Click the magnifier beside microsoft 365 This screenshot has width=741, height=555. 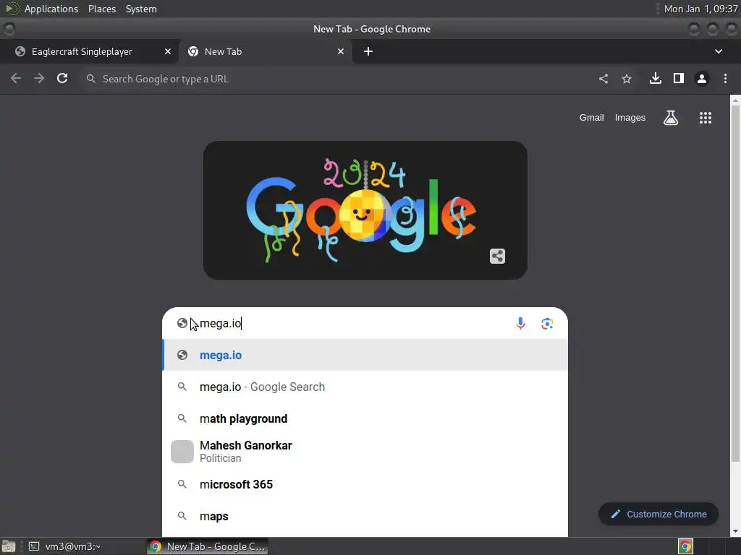click(182, 484)
